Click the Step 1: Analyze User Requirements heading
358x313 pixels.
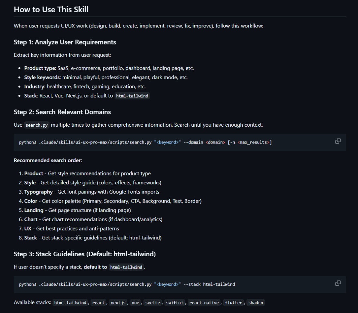point(65,42)
